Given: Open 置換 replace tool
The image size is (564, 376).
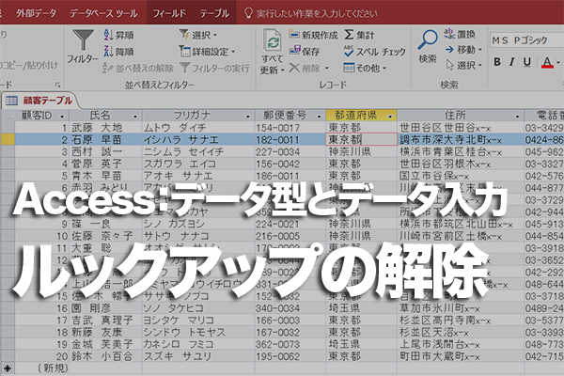Looking at the screenshot, I should [460, 34].
